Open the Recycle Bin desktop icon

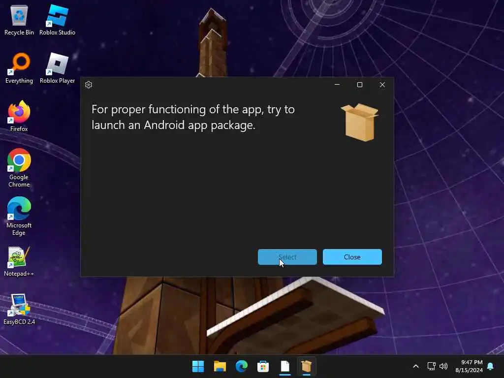pyautogui.click(x=19, y=20)
